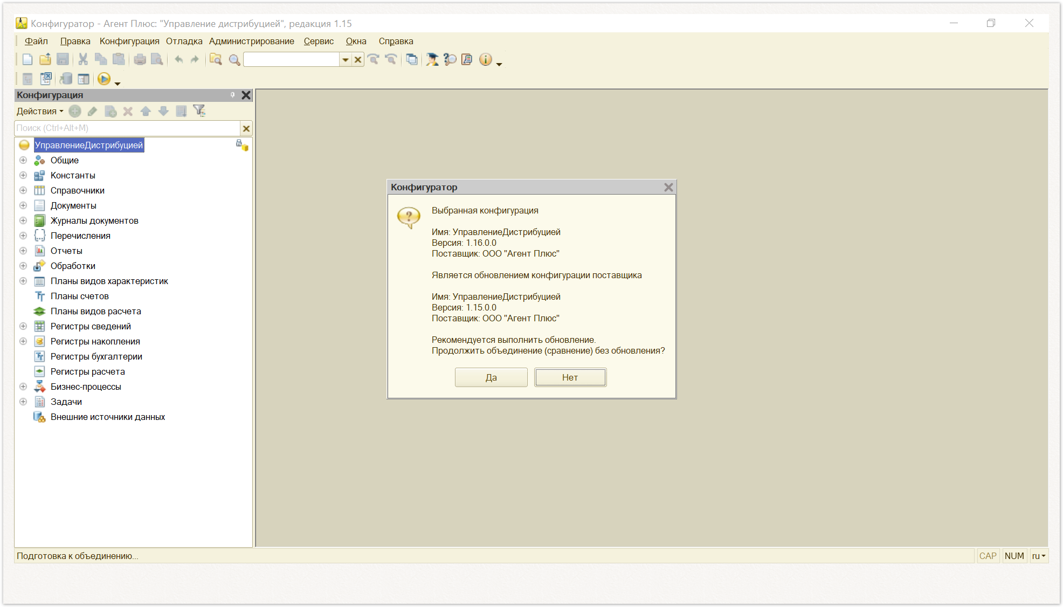
Task: Expand the Регистры сведений tree node
Action: click(23, 326)
